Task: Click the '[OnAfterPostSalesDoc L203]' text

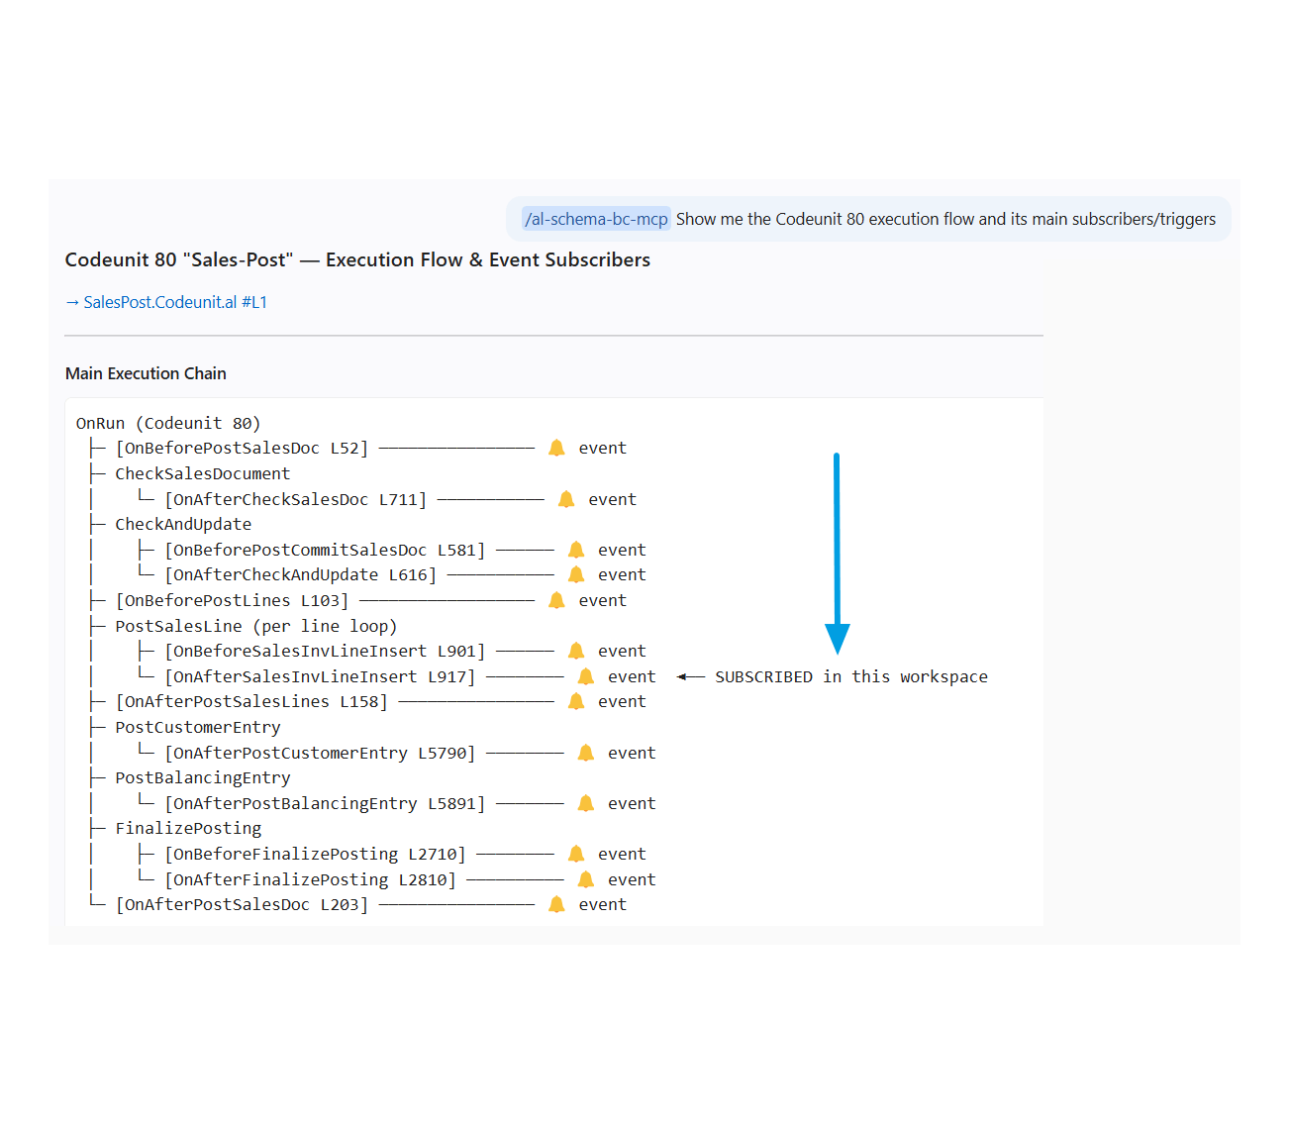Action: pyautogui.click(x=242, y=904)
